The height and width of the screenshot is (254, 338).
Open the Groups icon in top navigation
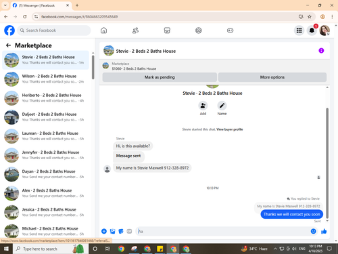[199, 30]
